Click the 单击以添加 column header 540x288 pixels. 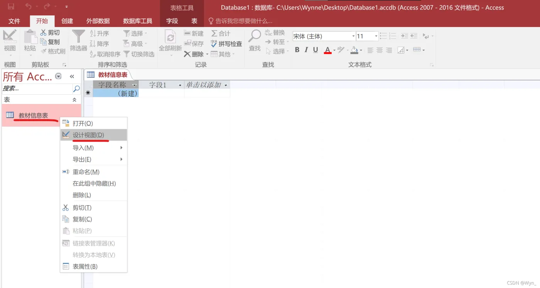pyautogui.click(x=207, y=85)
